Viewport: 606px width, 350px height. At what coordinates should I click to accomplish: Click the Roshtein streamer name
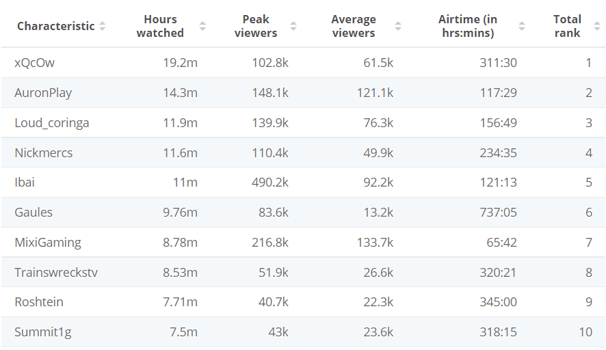point(39,302)
